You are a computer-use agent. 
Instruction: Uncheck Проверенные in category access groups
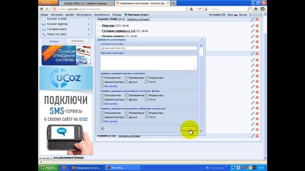tap(126, 78)
